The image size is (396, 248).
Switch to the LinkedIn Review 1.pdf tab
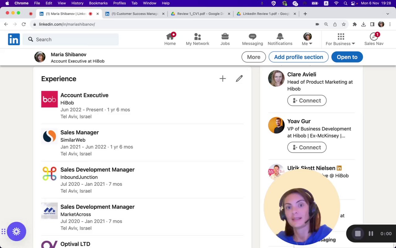click(x=266, y=14)
